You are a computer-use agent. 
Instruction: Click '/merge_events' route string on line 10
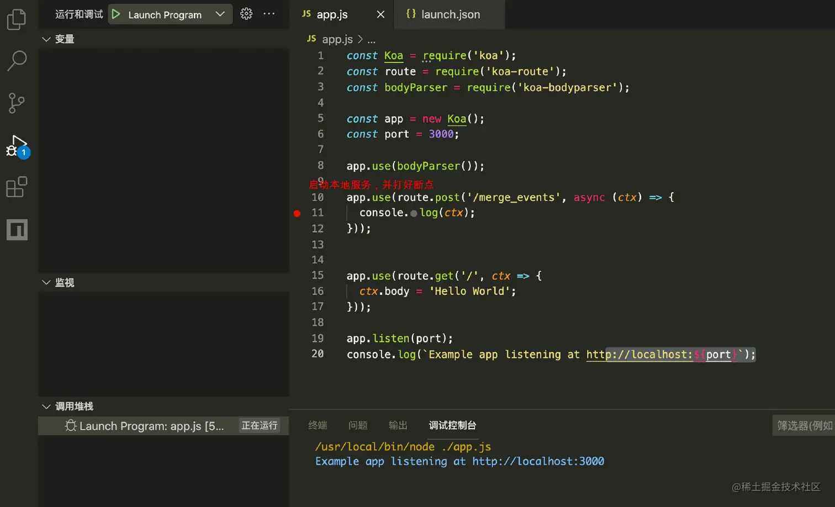pyautogui.click(x=515, y=197)
